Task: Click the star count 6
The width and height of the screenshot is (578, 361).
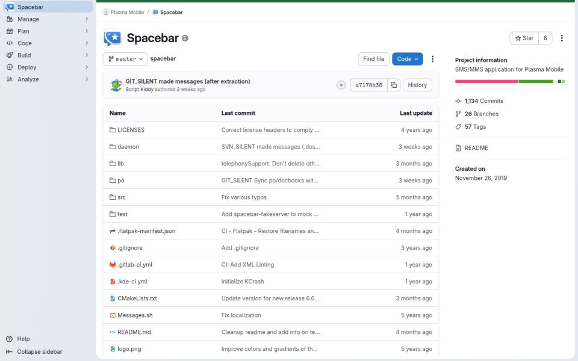Action: 545,38
